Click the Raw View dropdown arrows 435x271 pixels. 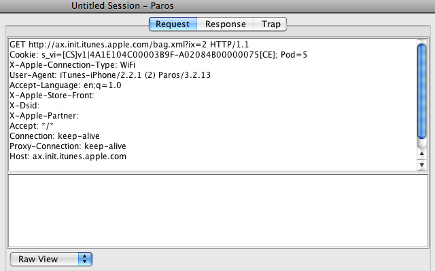coord(85,259)
